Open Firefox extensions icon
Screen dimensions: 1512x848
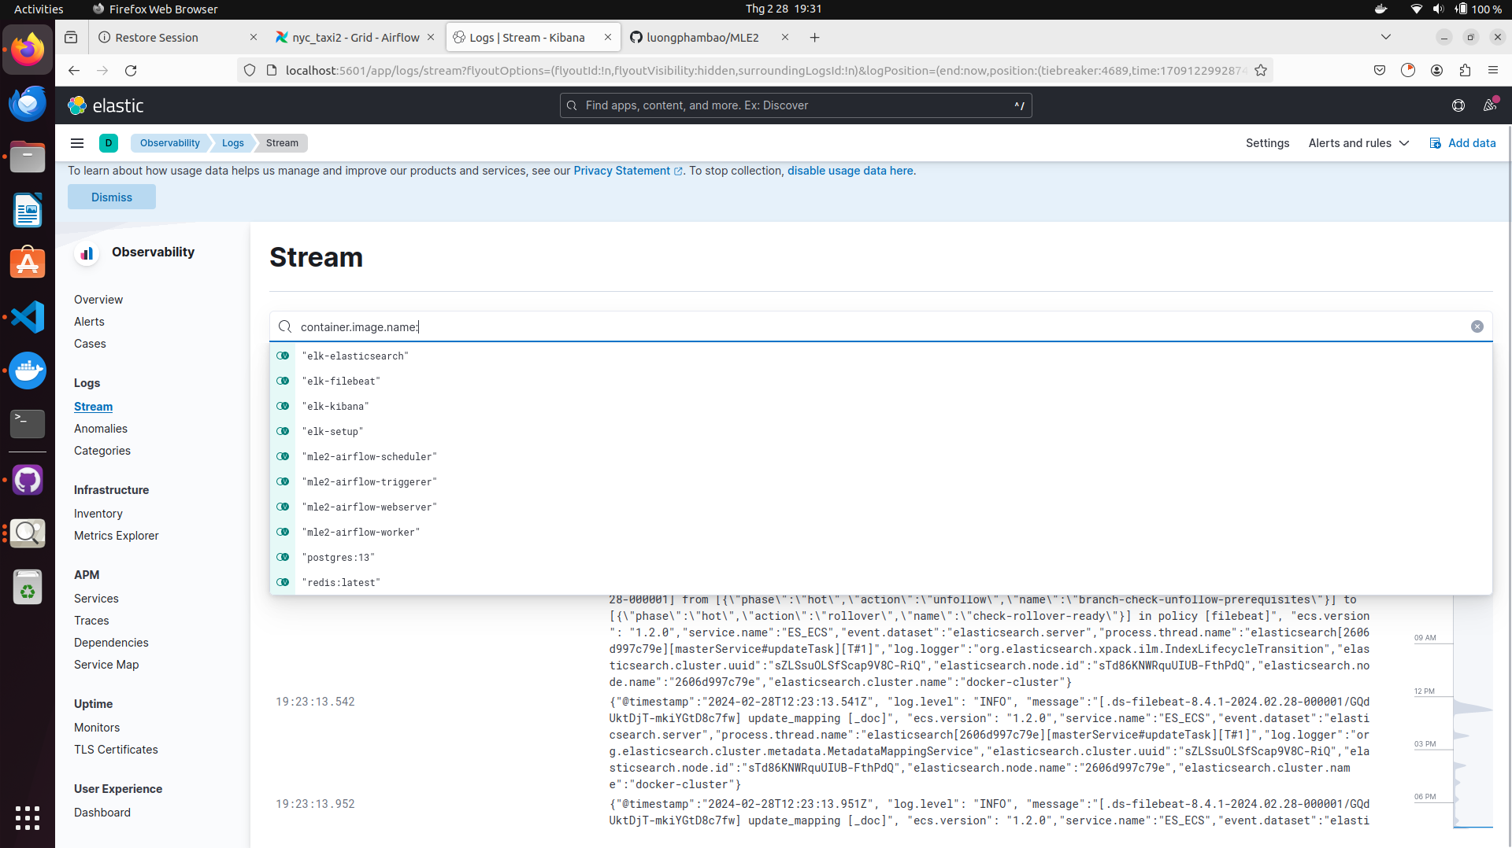tap(1465, 70)
